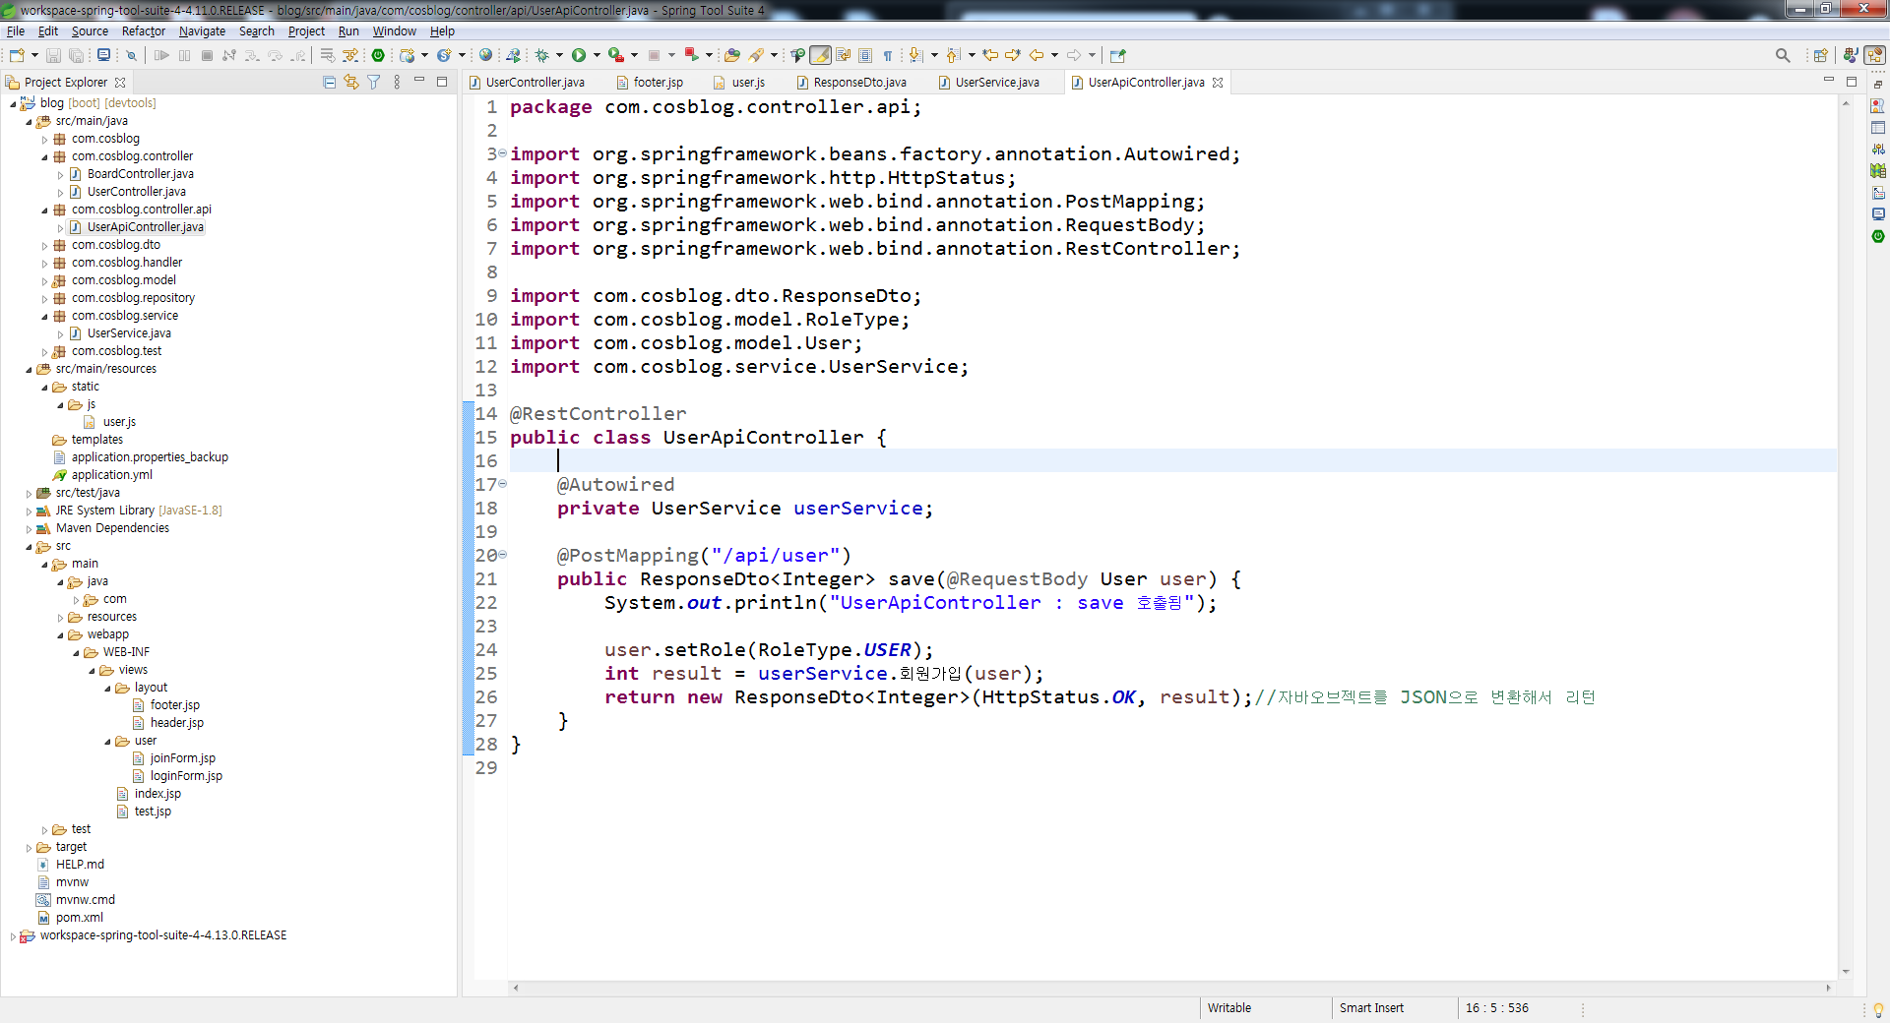The width and height of the screenshot is (1890, 1023).
Task: Toggle Pin Editor button
Action: pos(1117,55)
